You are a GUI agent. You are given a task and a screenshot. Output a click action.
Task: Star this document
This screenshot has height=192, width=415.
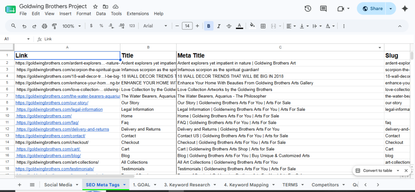click(x=95, y=6)
